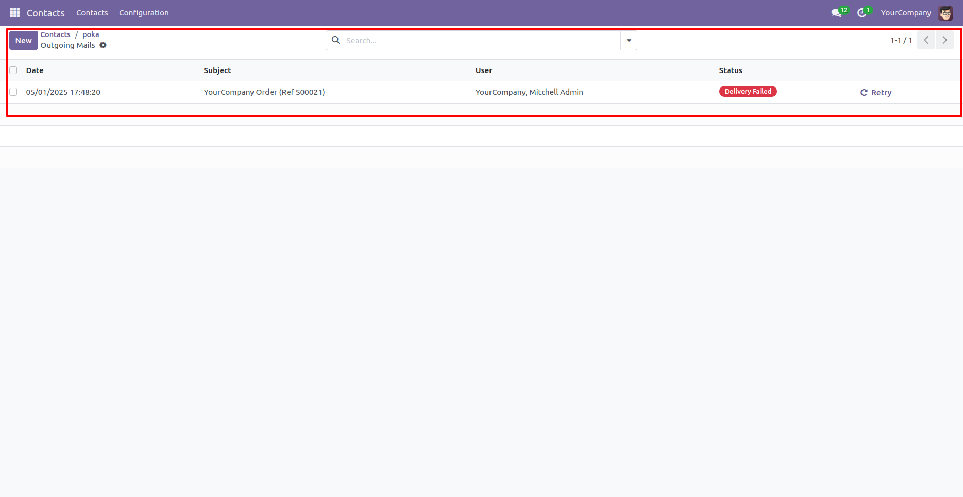Navigate back using Contacts breadcrumb

click(x=55, y=34)
